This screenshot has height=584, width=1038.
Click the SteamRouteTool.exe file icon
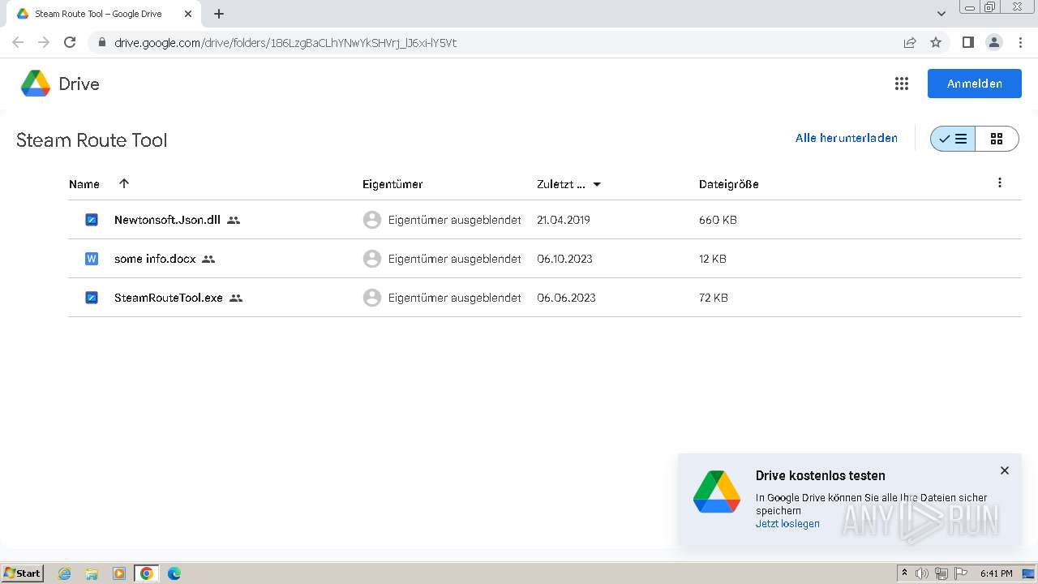[x=92, y=298]
